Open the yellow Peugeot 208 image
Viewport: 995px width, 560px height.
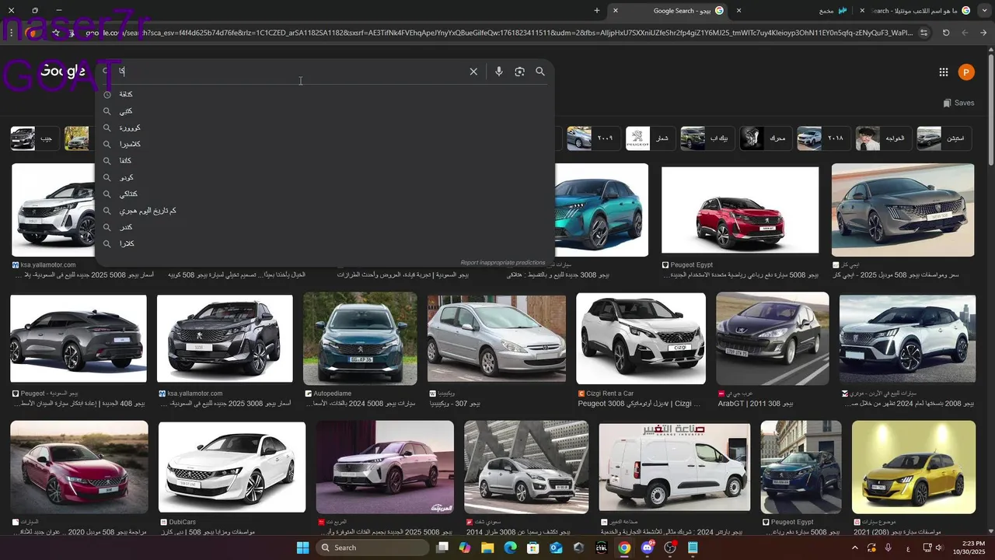pos(914,467)
